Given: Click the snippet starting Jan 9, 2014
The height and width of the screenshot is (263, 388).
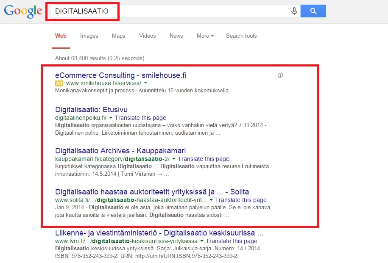Looking at the screenshot, I should 163,211.
